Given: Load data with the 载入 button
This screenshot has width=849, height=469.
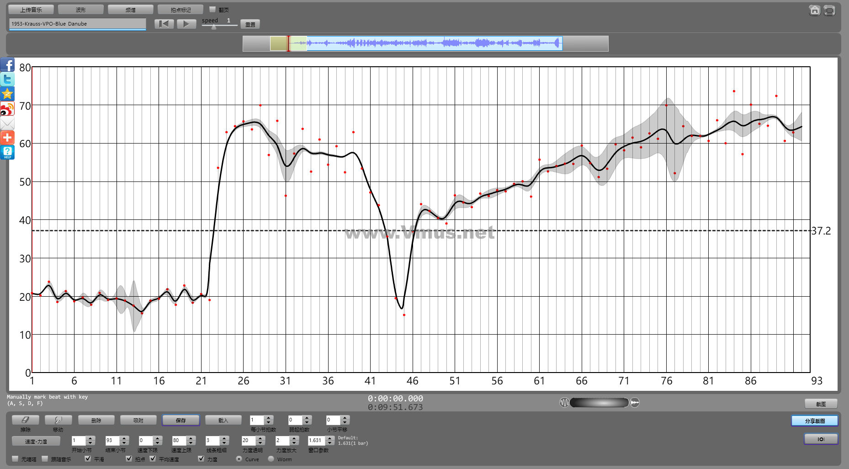Looking at the screenshot, I should pyautogui.click(x=223, y=420).
